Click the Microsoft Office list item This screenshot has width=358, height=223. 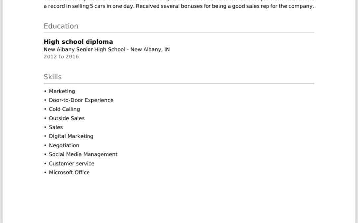point(69,172)
